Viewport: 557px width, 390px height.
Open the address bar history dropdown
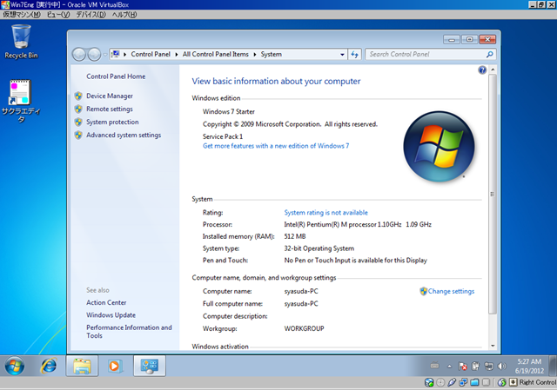coord(342,55)
